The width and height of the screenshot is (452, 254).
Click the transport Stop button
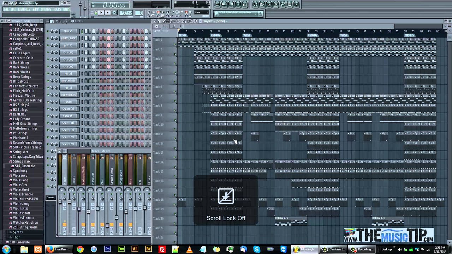(108, 13)
